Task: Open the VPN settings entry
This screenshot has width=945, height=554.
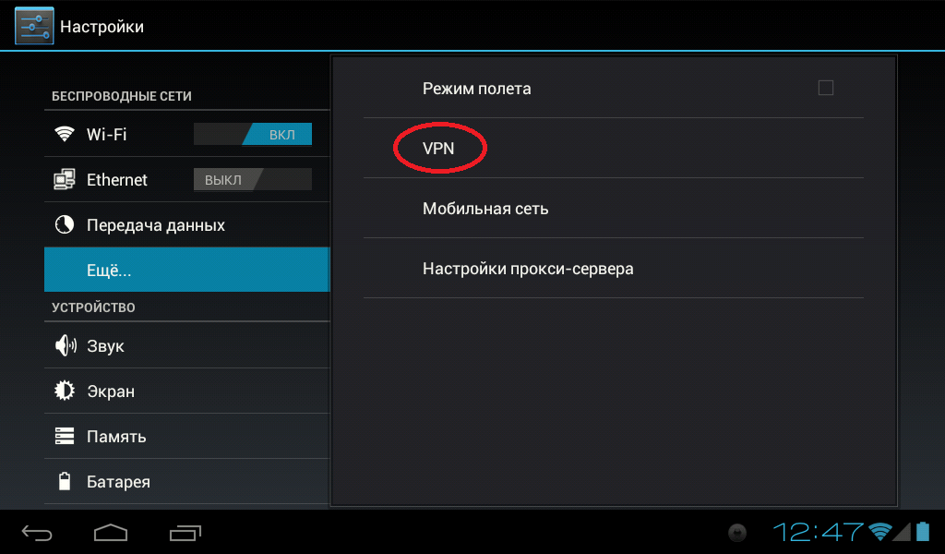Action: [x=614, y=148]
